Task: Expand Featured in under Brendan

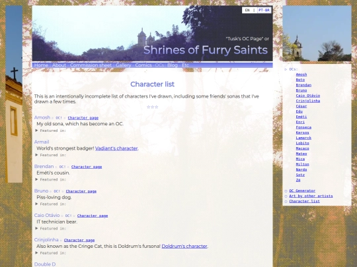Action: click(x=50, y=179)
